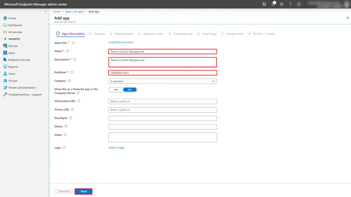
Task: Open the settings gear icon
Action: click(282, 4)
